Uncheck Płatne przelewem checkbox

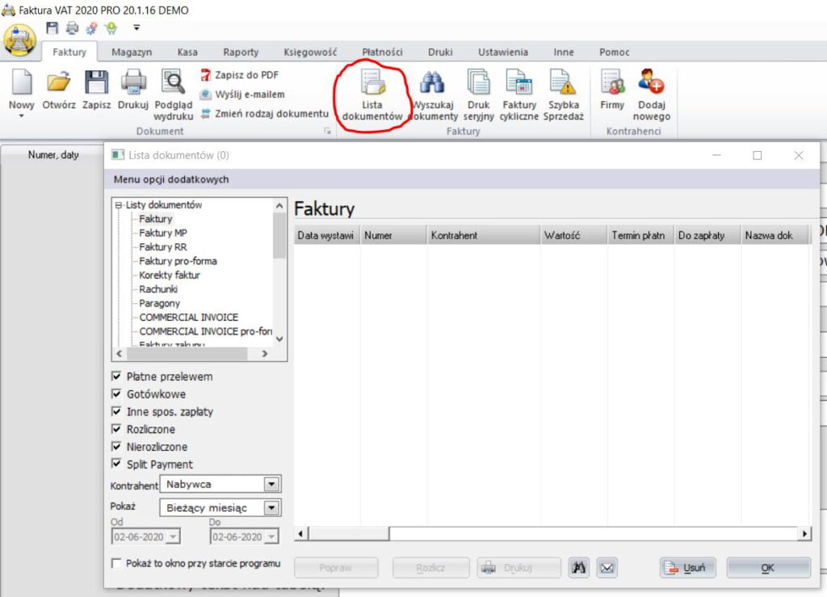117,376
